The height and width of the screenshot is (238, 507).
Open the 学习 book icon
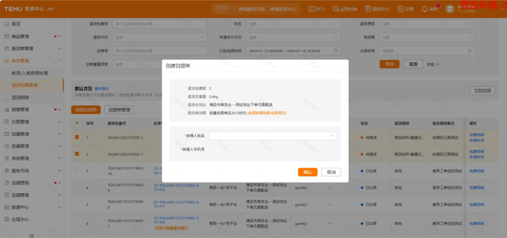(x=312, y=9)
